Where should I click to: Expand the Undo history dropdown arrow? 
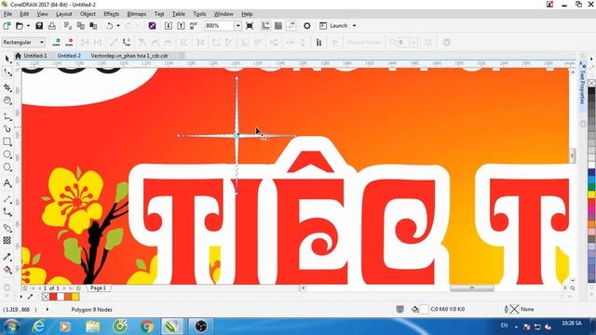[118, 26]
